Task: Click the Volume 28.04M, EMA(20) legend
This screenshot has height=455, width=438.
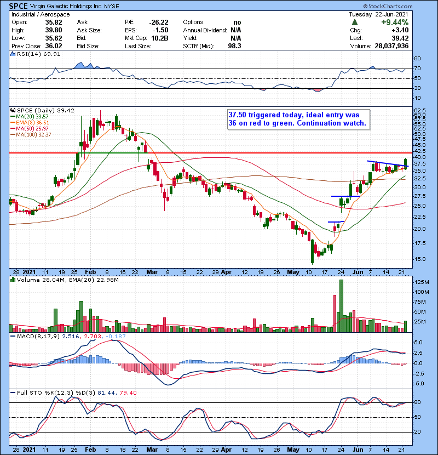Action: (x=67, y=280)
